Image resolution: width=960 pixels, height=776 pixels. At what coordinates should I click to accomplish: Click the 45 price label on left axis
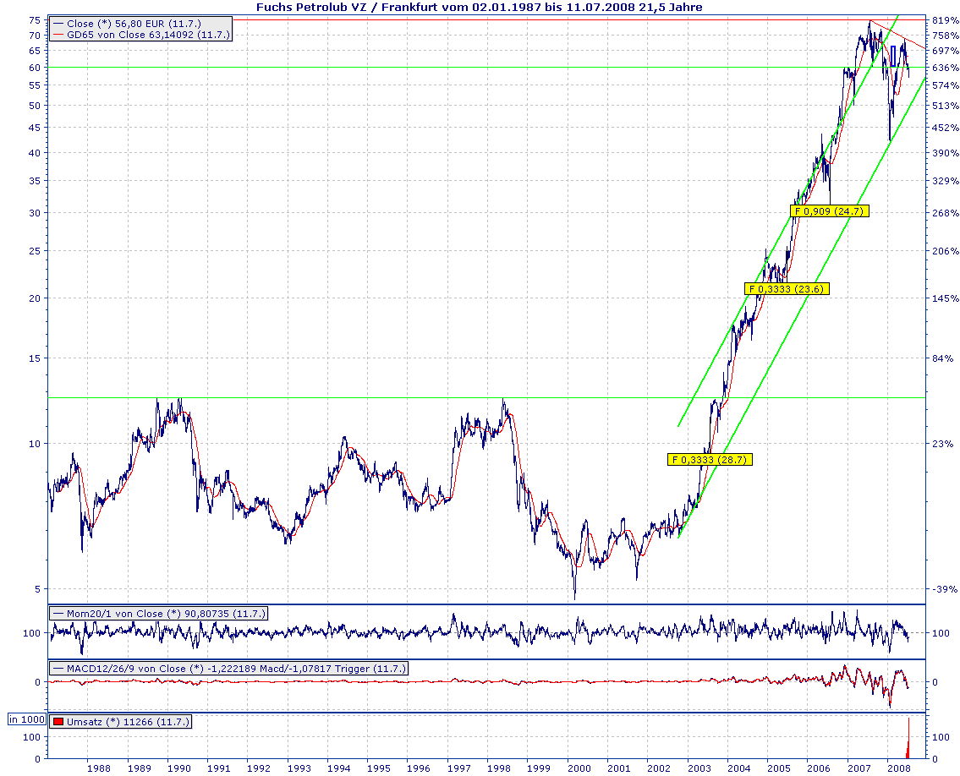[x=35, y=128]
